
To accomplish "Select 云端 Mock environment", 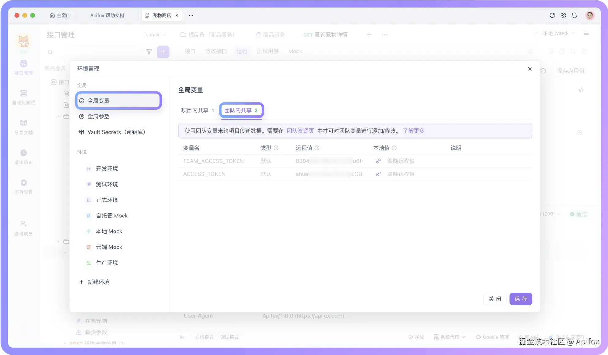I will click(x=109, y=247).
